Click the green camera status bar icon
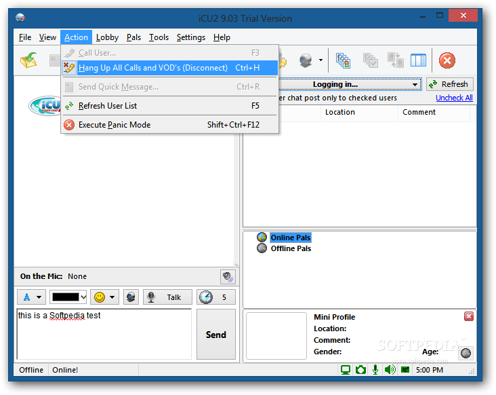 pos(360,370)
